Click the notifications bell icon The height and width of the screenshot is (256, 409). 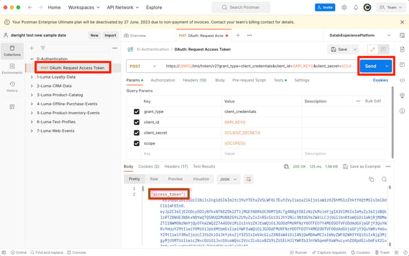pos(356,8)
